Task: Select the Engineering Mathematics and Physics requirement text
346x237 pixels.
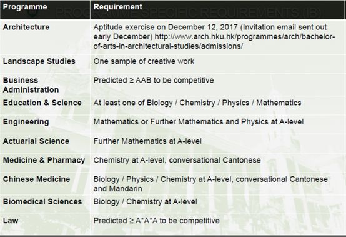Action: point(199,122)
